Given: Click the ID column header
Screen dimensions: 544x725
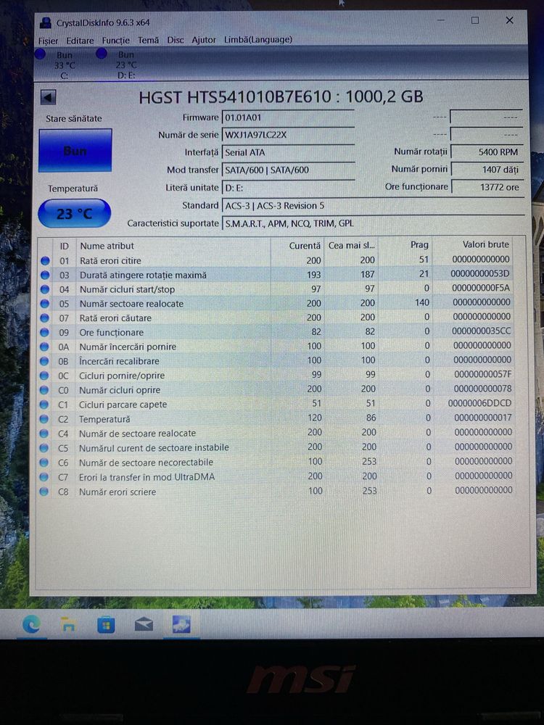Looking at the screenshot, I should [x=64, y=246].
